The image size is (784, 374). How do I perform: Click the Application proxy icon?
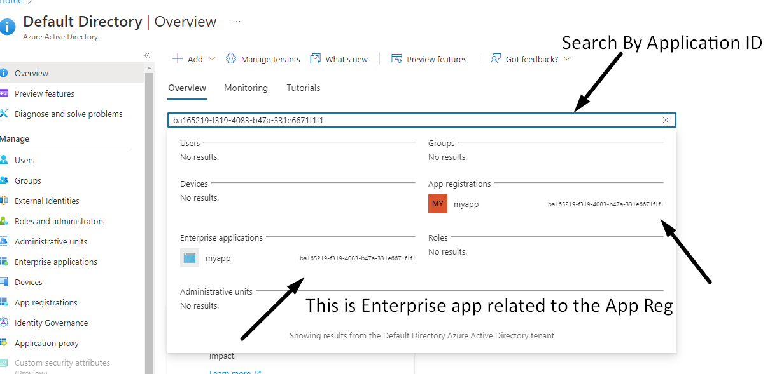pos(4,343)
